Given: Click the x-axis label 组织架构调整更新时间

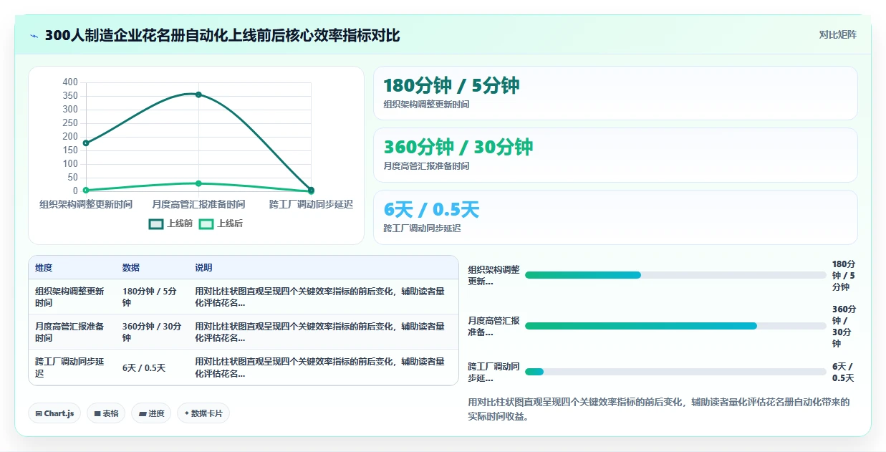Looking at the screenshot, I should [x=86, y=205].
